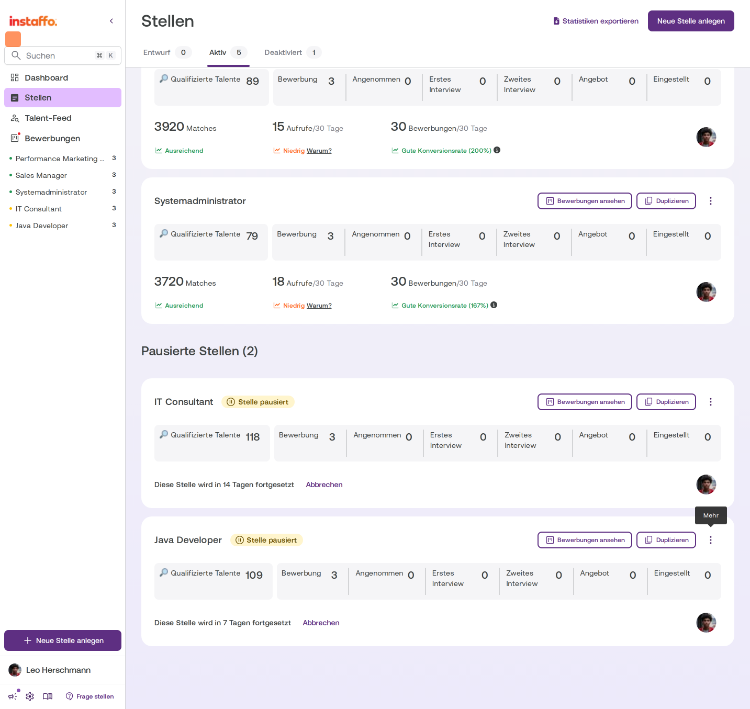Open Bewerbungen in the sidebar

(63, 139)
